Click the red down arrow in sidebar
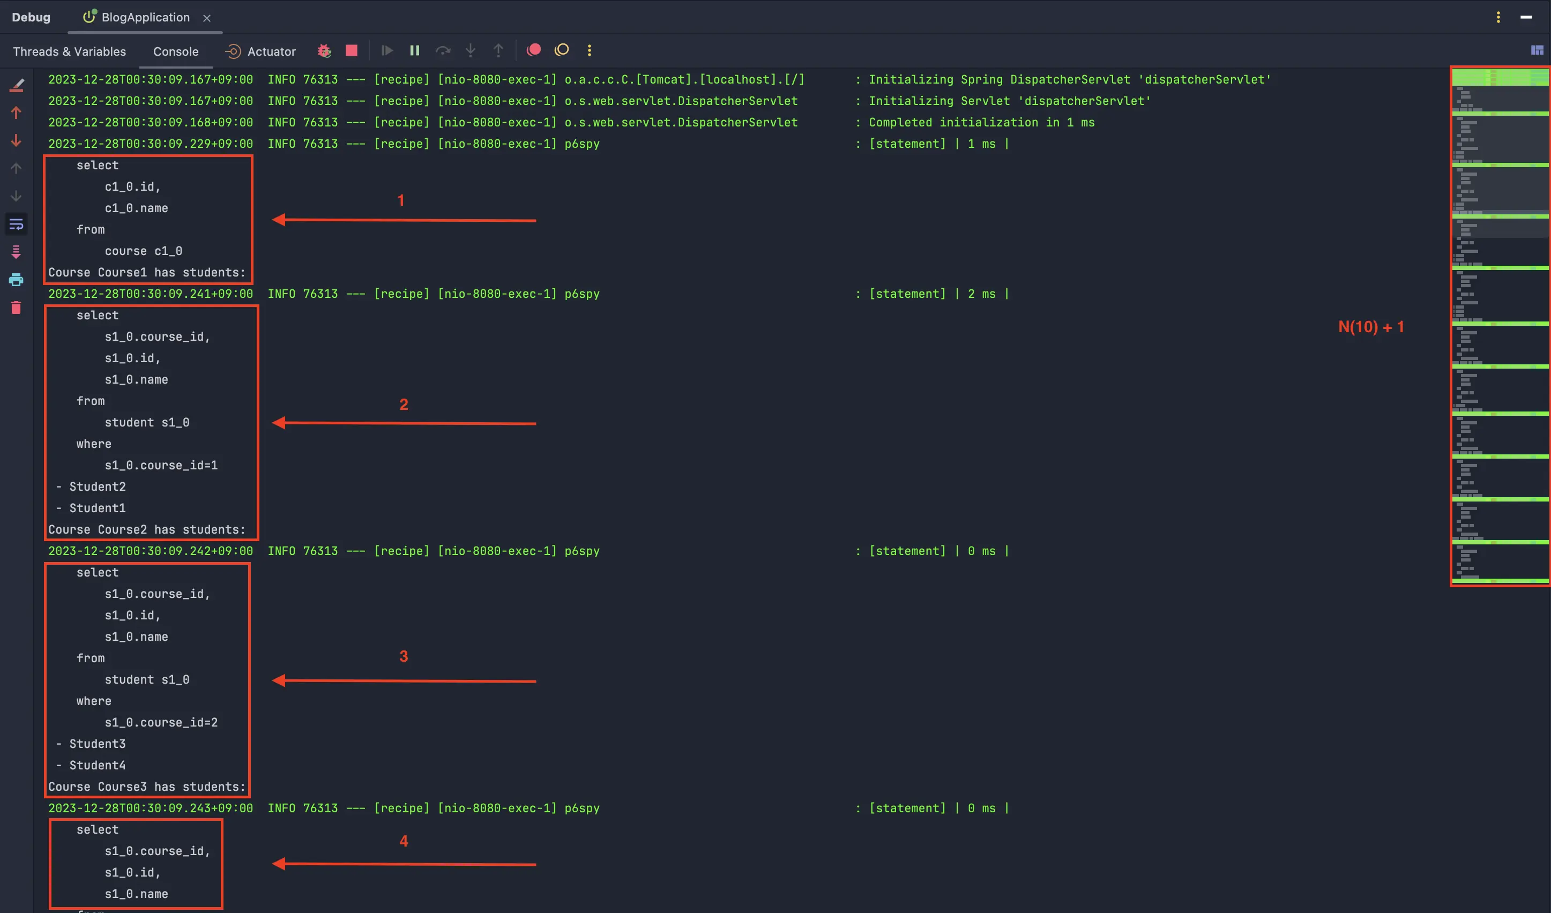Viewport: 1551px width, 913px height. [16, 141]
